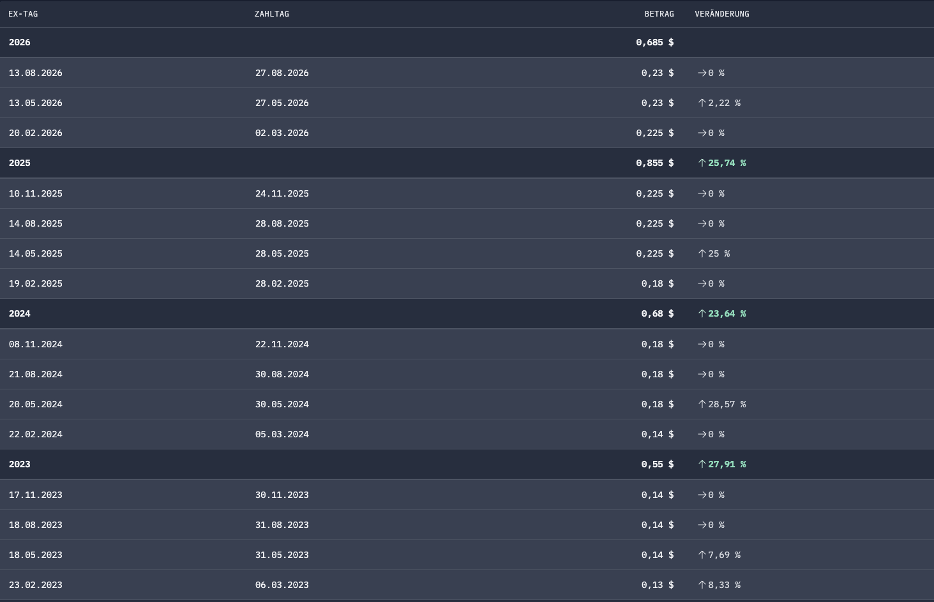The image size is (934, 602).
Task: Click the 0,14 $ amount for 18.05.2023
Action: [x=658, y=555]
